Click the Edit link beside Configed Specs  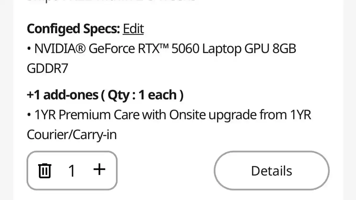pyautogui.click(x=133, y=29)
